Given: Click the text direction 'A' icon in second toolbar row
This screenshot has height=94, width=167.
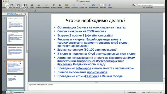Looking at the screenshot, I should (x=35, y=10).
